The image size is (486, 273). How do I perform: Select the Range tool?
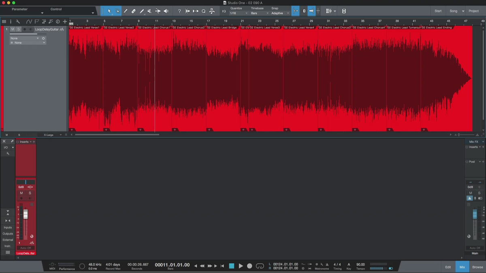point(117,11)
